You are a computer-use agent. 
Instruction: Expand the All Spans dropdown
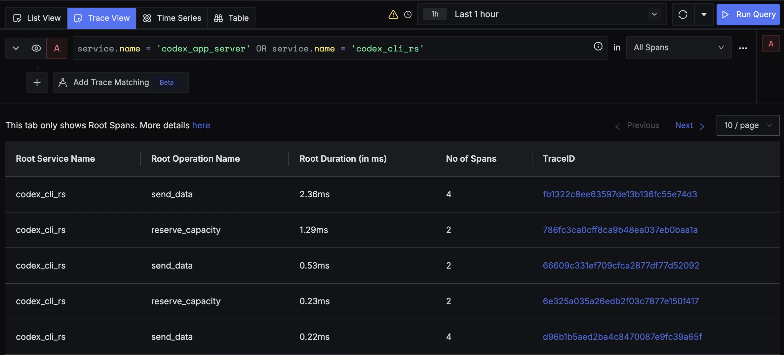[x=678, y=48]
